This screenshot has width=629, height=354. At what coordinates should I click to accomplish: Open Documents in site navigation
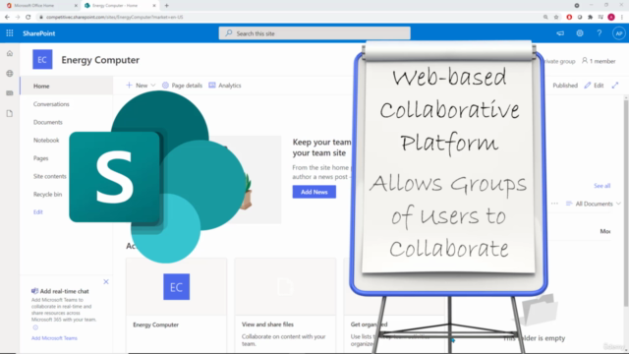(48, 122)
